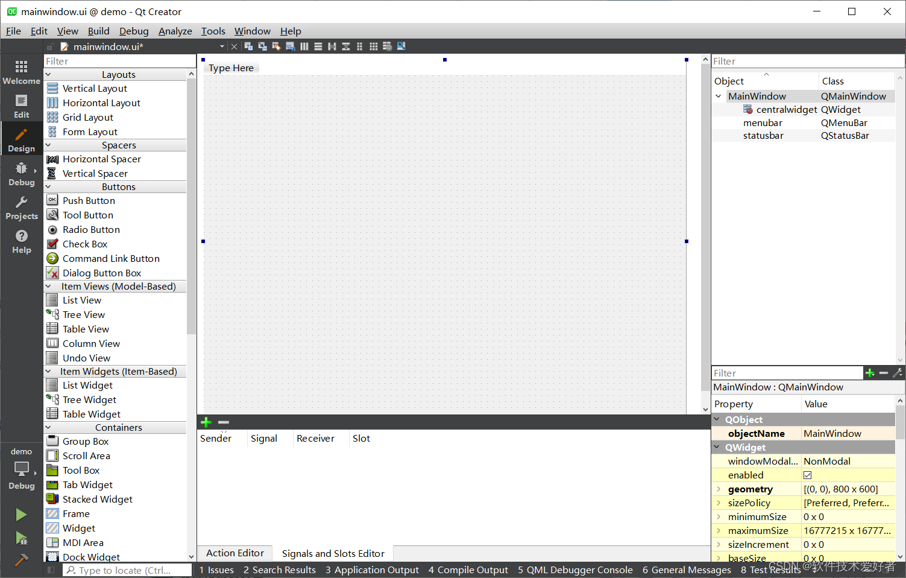
Task: Toggle the left sidebar visibility button
Action: (51, 570)
